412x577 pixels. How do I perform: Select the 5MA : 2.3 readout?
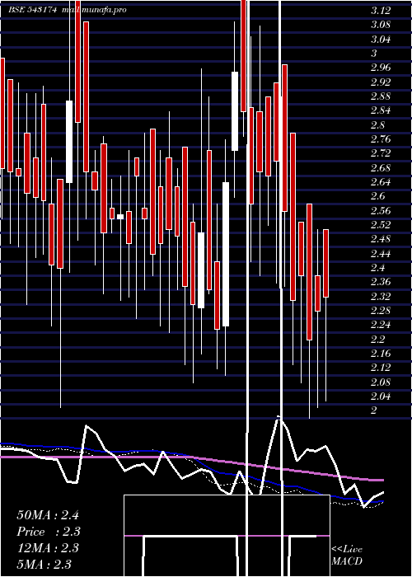(x=44, y=565)
